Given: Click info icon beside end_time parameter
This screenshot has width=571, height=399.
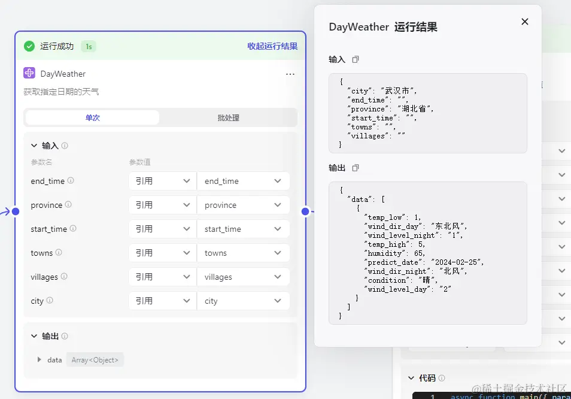Looking at the screenshot, I should [x=71, y=180].
